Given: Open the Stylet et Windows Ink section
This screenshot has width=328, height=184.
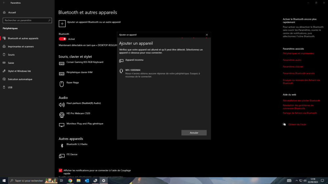Looking at the screenshot, I should (19, 71).
